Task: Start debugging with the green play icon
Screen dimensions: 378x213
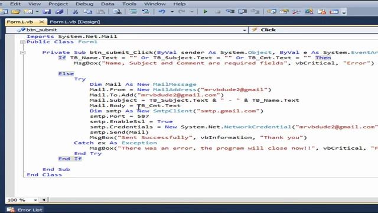Action: 205,12
